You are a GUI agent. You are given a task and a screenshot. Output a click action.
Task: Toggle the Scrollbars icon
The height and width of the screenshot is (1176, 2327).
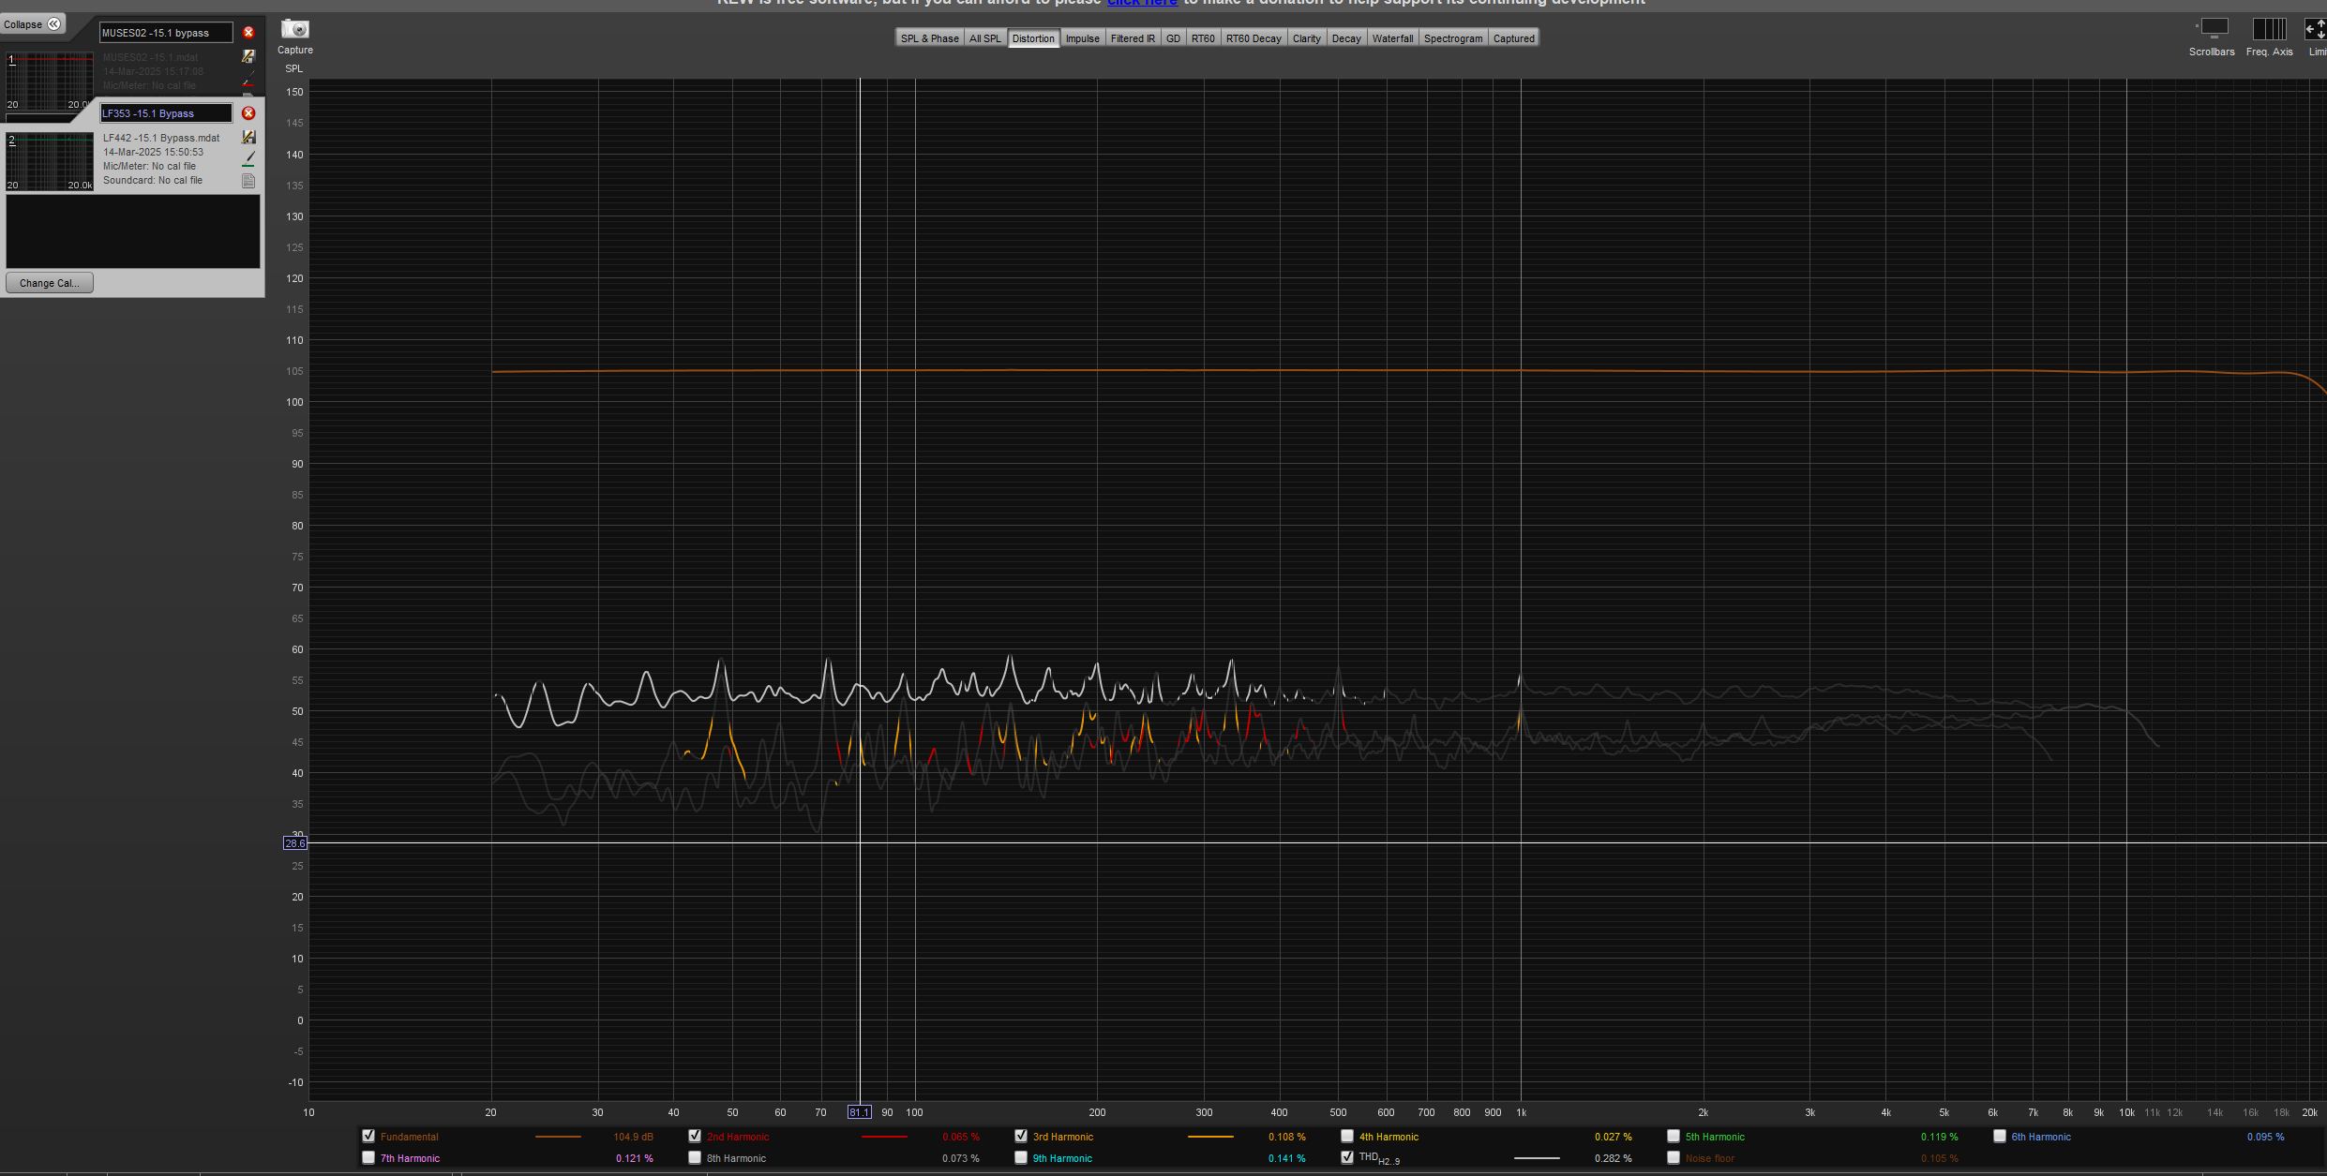click(x=2214, y=29)
